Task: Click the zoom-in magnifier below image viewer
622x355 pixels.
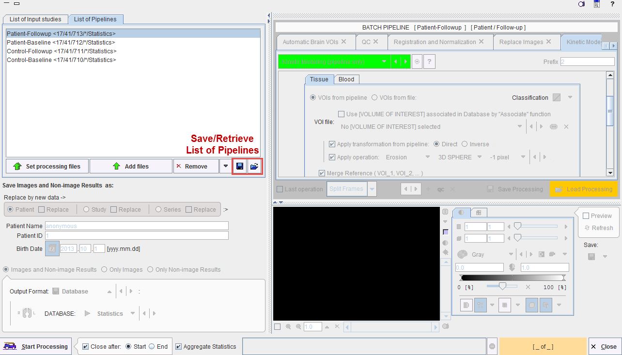Action: [x=289, y=327]
